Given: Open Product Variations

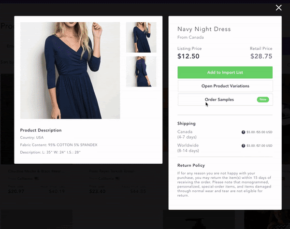Looking at the screenshot, I should point(225,86).
